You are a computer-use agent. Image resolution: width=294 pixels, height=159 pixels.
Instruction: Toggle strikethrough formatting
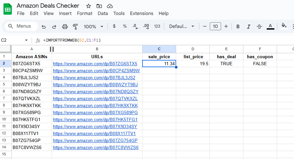(259, 27)
